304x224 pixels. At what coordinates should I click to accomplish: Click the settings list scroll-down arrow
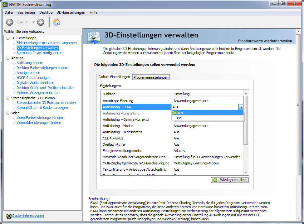(x=246, y=173)
